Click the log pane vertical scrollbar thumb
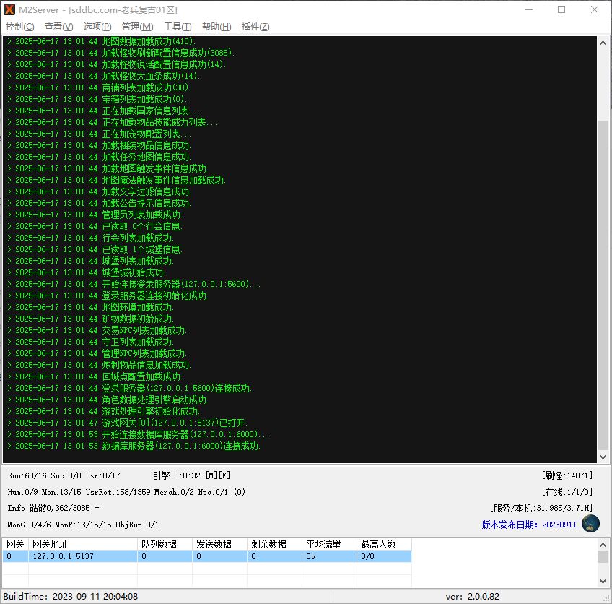This screenshot has height=604, width=612. click(603, 285)
